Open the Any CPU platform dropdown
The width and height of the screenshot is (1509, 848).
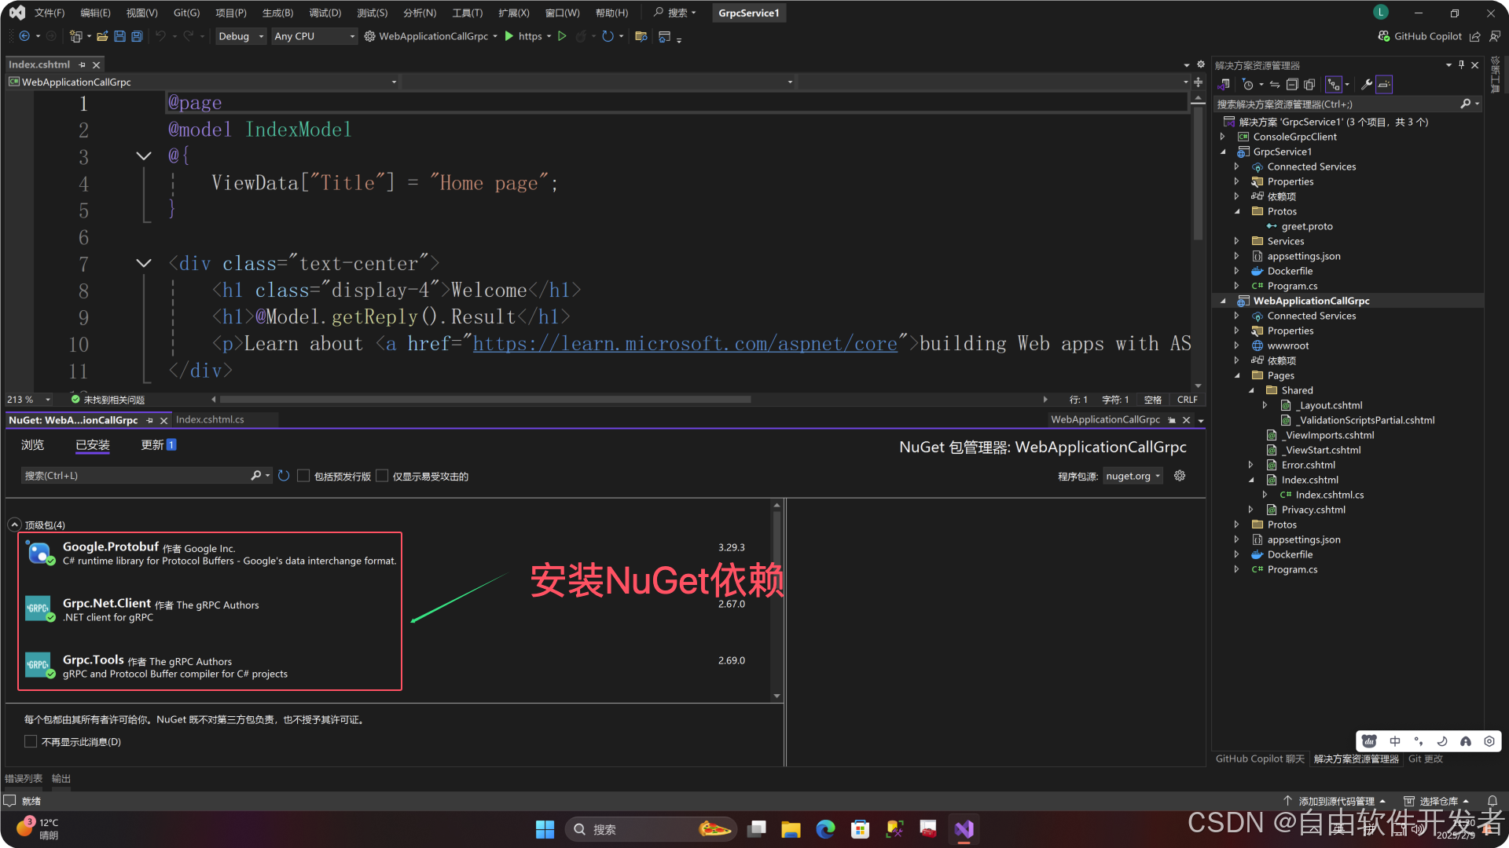314,36
